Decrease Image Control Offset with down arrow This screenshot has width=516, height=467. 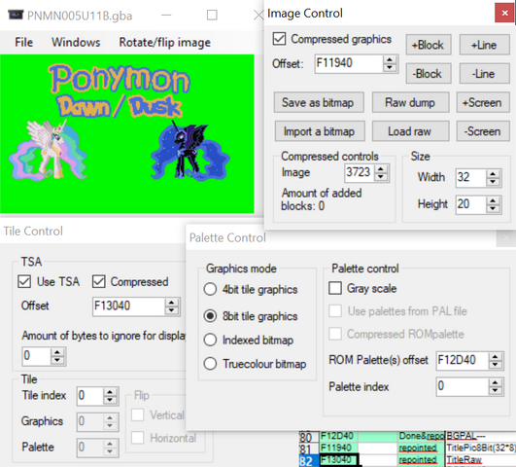point(390,67)
